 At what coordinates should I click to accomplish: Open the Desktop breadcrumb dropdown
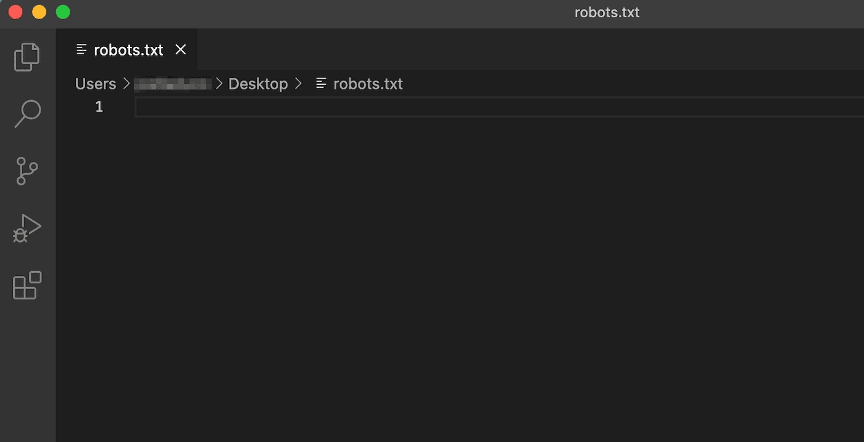[x=258, y=83]
